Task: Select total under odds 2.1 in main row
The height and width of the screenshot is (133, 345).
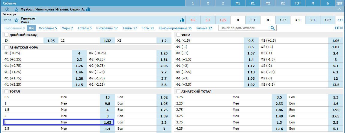Action: 313,20
